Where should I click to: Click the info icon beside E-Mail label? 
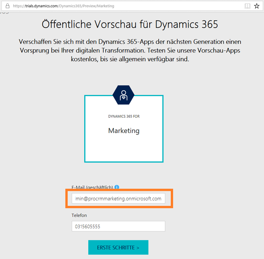[x=117, y=187]
